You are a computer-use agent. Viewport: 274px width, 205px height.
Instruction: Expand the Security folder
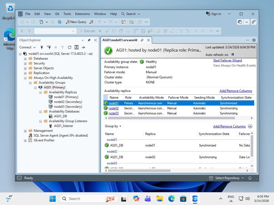[25, 64]
